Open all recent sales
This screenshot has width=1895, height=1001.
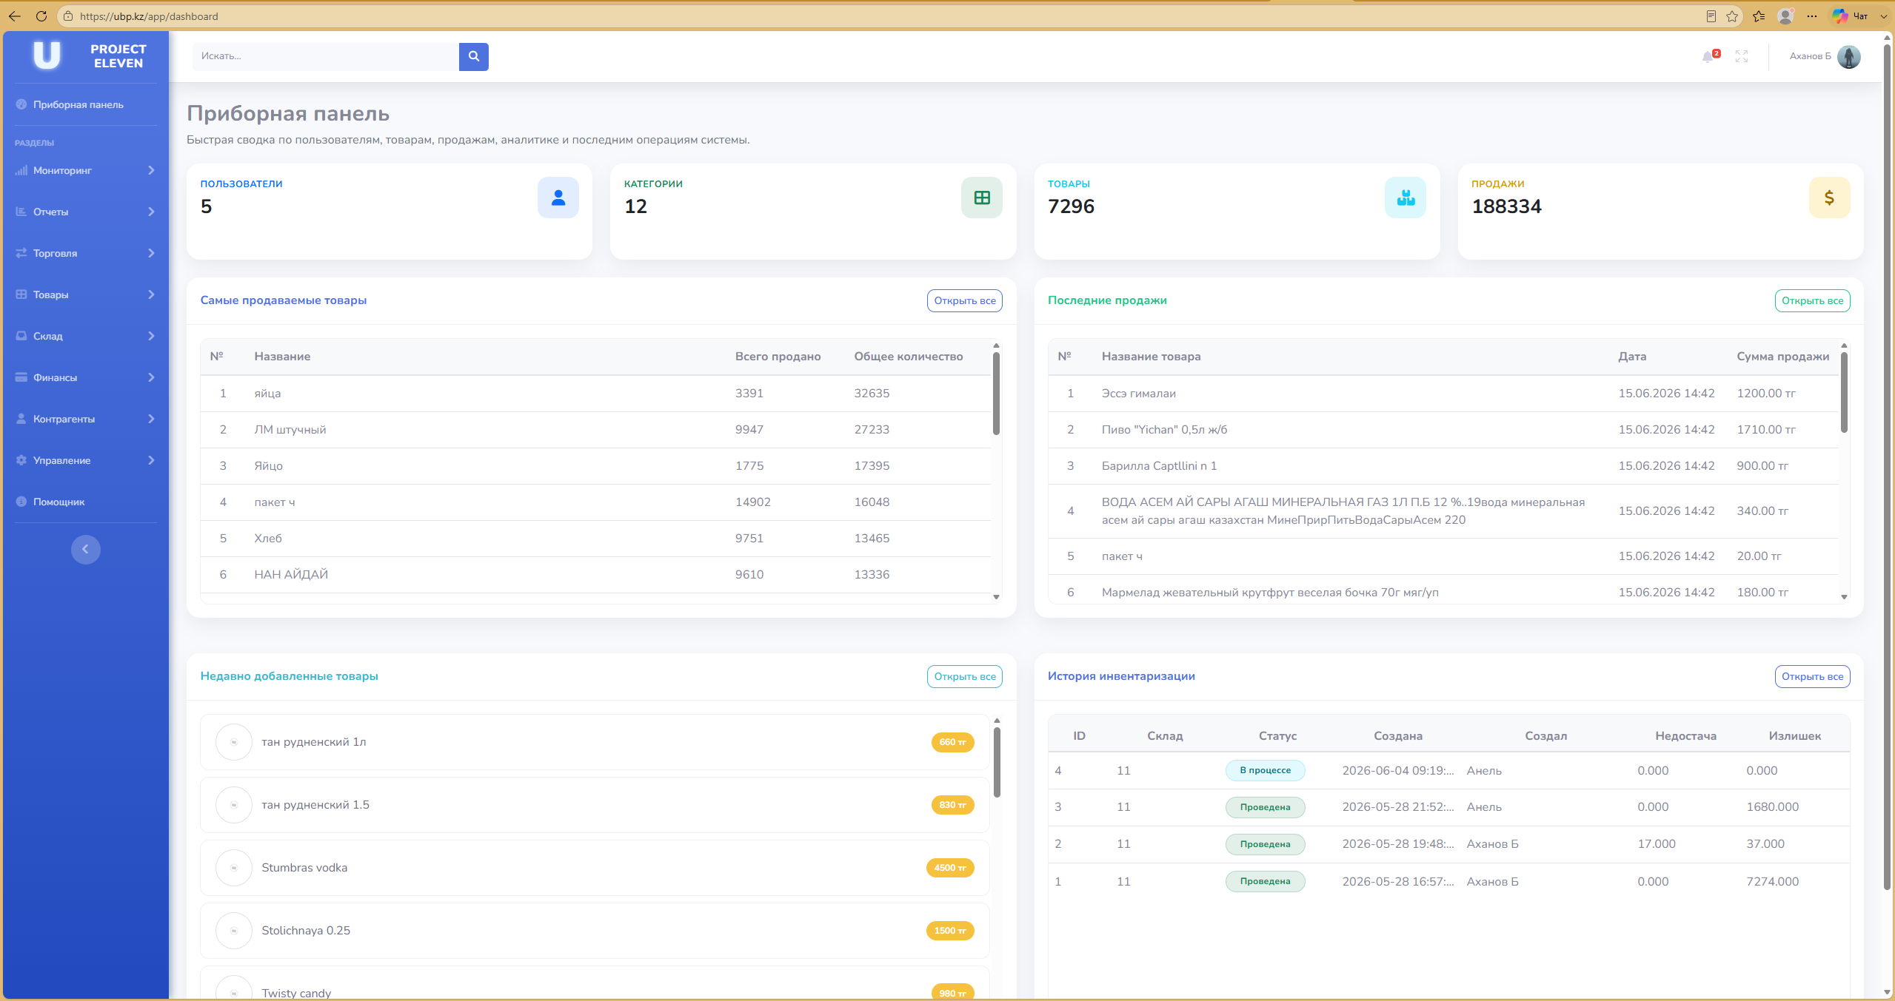click(x=1812, y=300)
